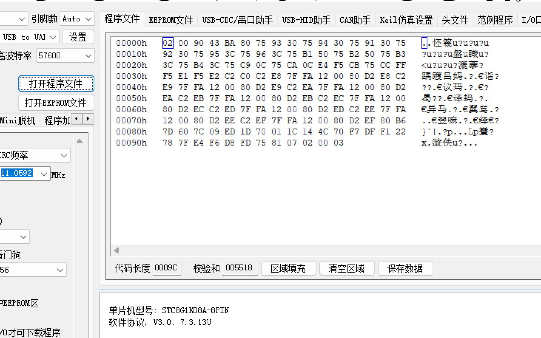Select hex byte 02 at address 00000h
The height and width of the screenshot is (338, 541).
(x=168, y=43)
